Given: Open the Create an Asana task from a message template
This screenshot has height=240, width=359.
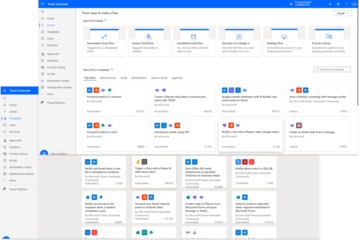Looking at the screenshot, I should (x=318, y=135).
